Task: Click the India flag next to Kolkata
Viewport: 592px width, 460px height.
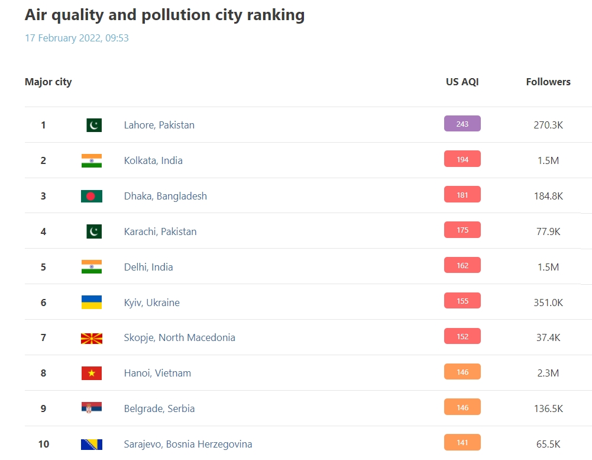Action: click(x=91, y=160)
